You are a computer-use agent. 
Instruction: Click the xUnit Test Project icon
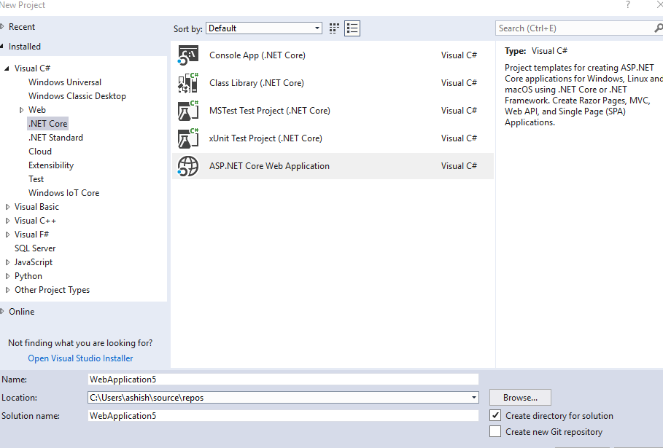tap(187, 138)
